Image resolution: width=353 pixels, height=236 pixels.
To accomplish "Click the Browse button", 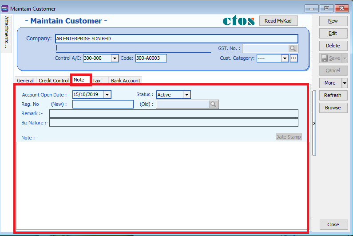I will click(333, 108).
